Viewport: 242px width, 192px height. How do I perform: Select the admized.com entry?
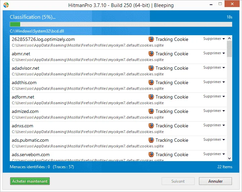[x=118, y=114]
